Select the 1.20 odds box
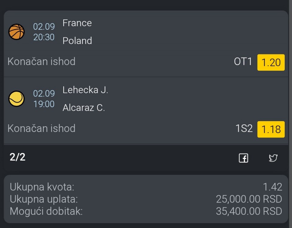 point(271,63)
